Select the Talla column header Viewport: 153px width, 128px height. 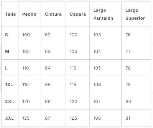coord(10,14)
